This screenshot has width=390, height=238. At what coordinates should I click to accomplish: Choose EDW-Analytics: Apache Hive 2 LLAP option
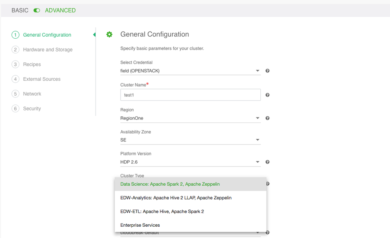coord(176,198)
